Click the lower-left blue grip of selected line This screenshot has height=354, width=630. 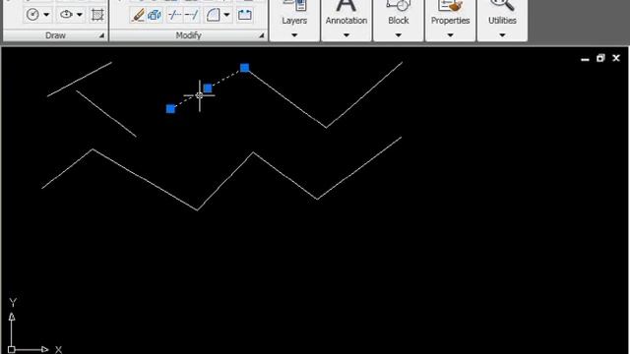(x=170, y=109)
